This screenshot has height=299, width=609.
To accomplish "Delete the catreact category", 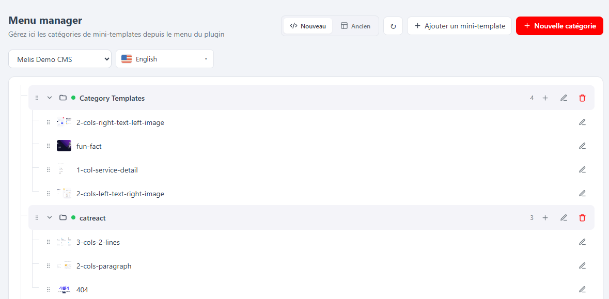I will (582, 217).
